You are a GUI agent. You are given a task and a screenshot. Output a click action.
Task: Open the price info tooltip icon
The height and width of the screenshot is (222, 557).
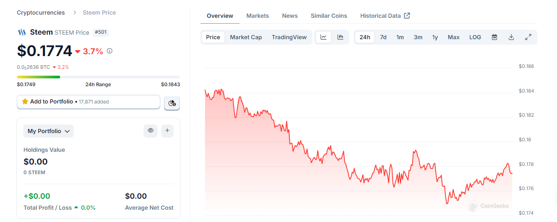point(109,51)
